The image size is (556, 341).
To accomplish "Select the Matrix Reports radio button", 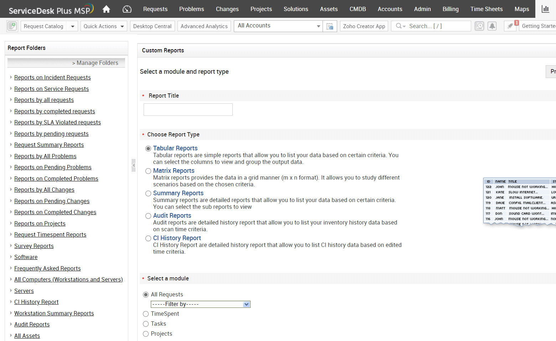I will [148, 171].
